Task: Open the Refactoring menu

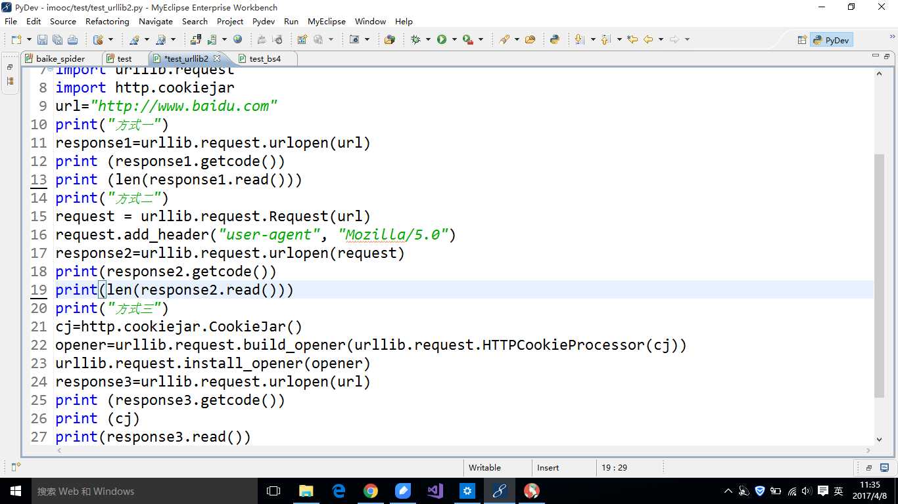Action: [x=107, y=22]
